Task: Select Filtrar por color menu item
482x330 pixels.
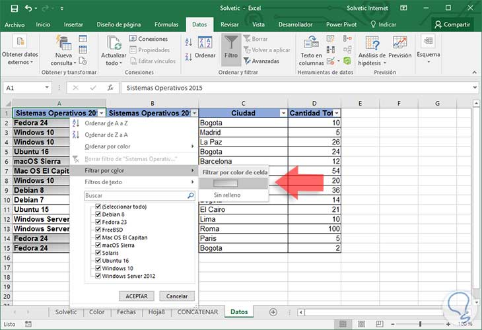Action: pyautogui.click(x=134, y=170)
